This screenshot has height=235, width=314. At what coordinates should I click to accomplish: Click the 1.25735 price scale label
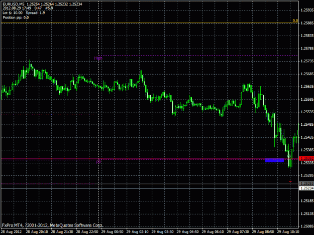point(307,61)
